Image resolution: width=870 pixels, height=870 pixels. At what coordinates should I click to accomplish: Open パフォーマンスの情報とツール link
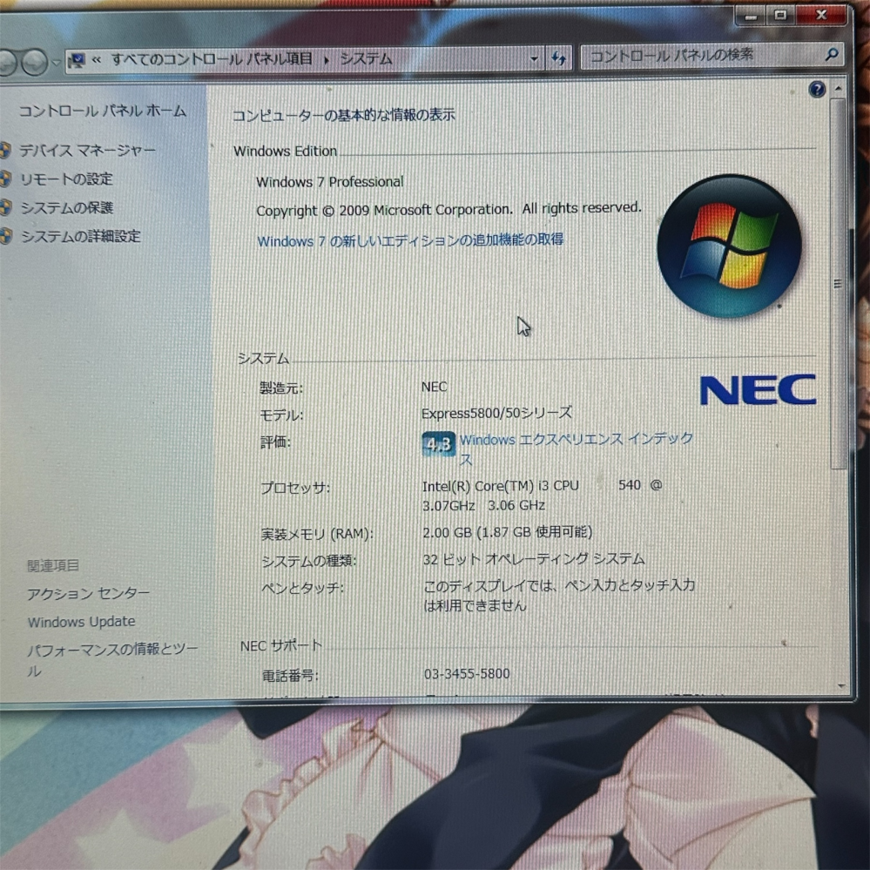coord(112,660)
